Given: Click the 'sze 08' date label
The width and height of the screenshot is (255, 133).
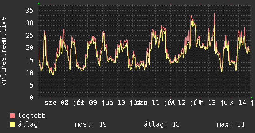Looking at the screenshot, I should point(56,103).
